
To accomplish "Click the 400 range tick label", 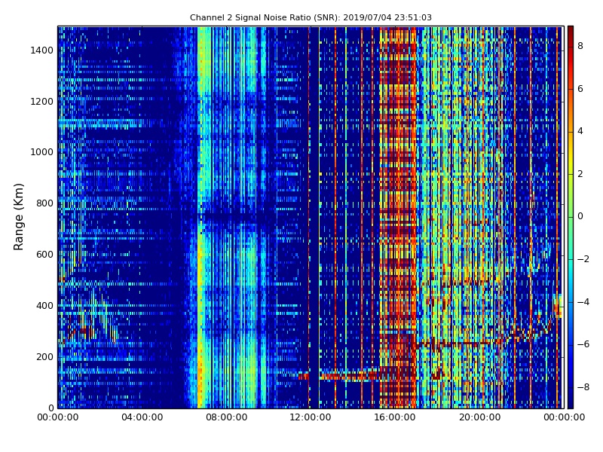I will click(44, 306).
